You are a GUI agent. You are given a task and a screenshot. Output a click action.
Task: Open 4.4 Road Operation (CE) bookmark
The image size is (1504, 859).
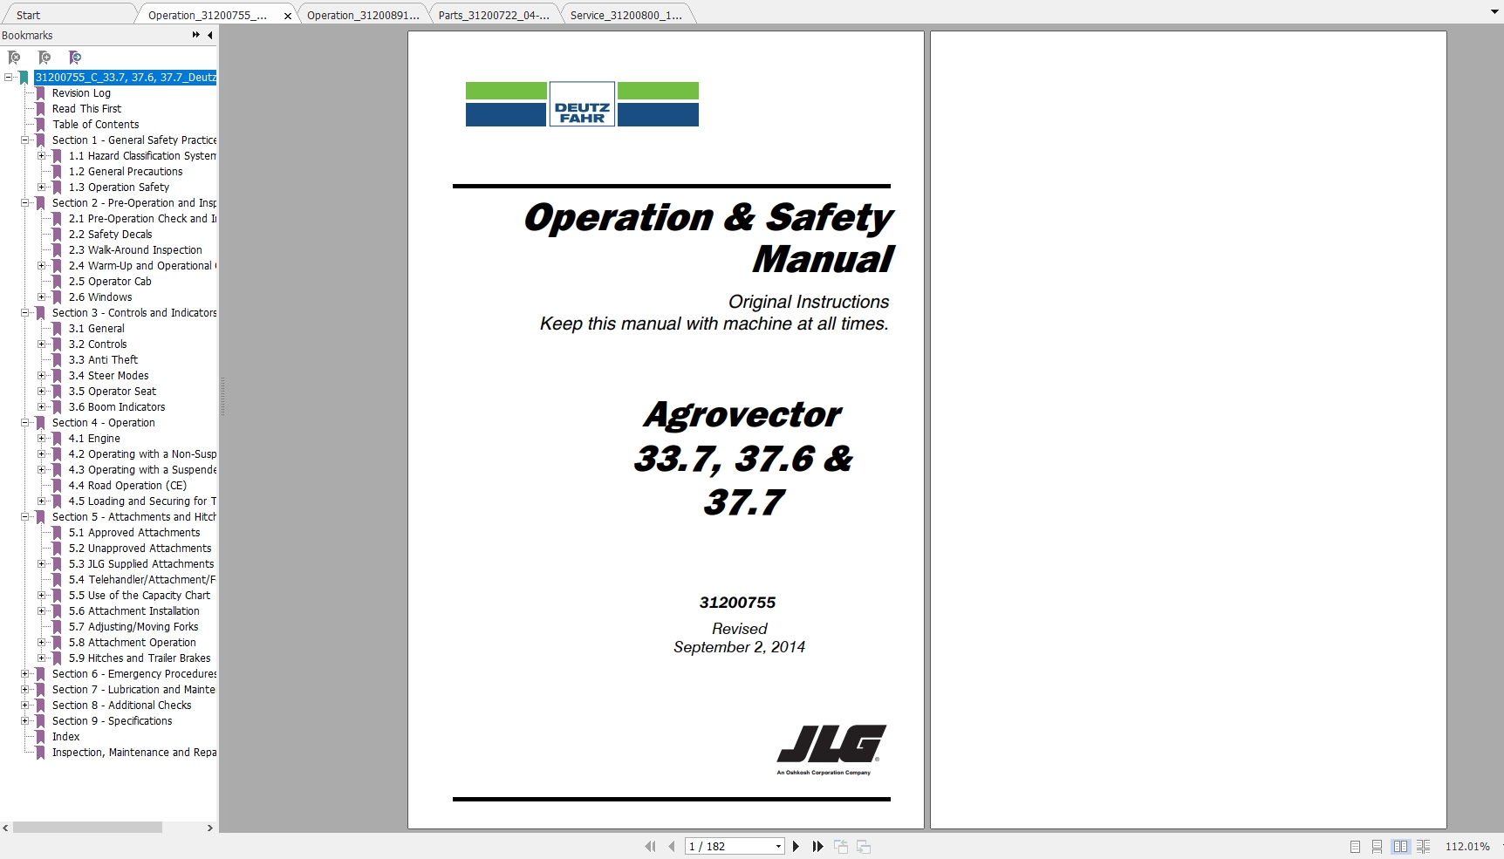click(127, 485)
